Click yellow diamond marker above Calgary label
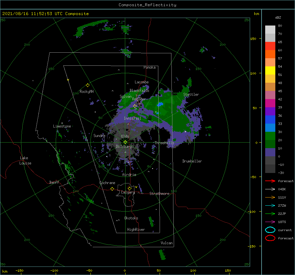The width and height of the screenshot is (295, 275). [x=129, y=188]
